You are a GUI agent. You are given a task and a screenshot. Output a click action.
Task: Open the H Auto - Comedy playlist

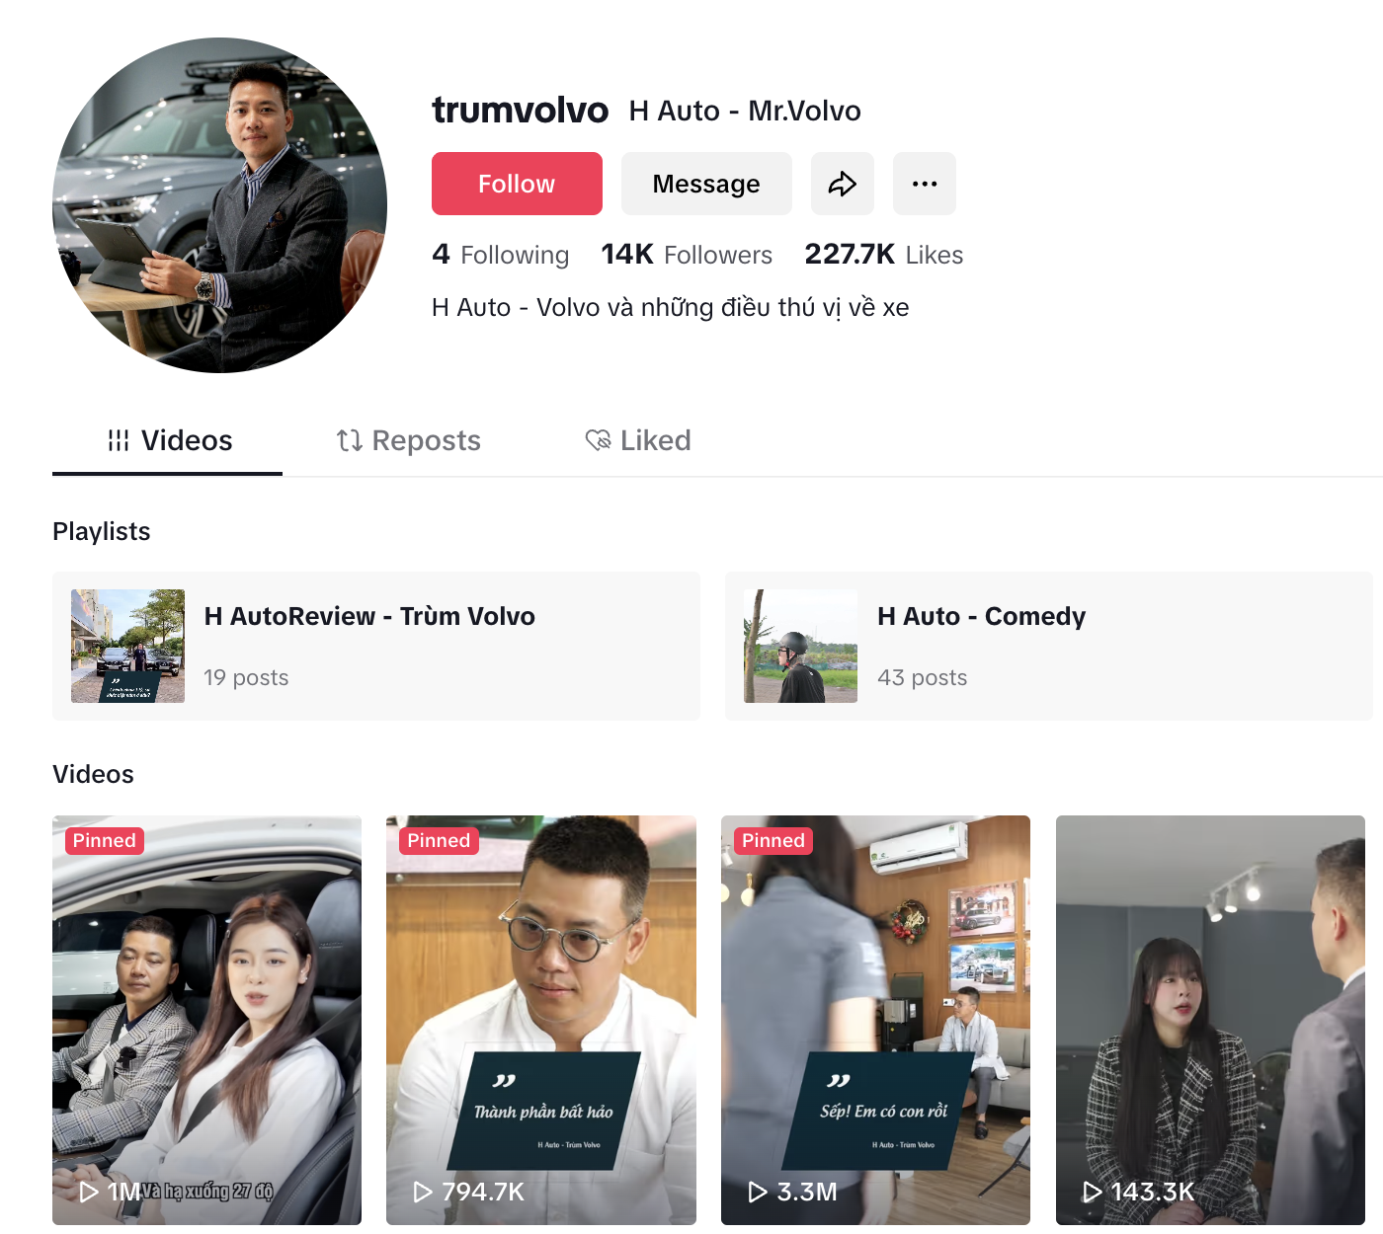tap(1049, 646)
